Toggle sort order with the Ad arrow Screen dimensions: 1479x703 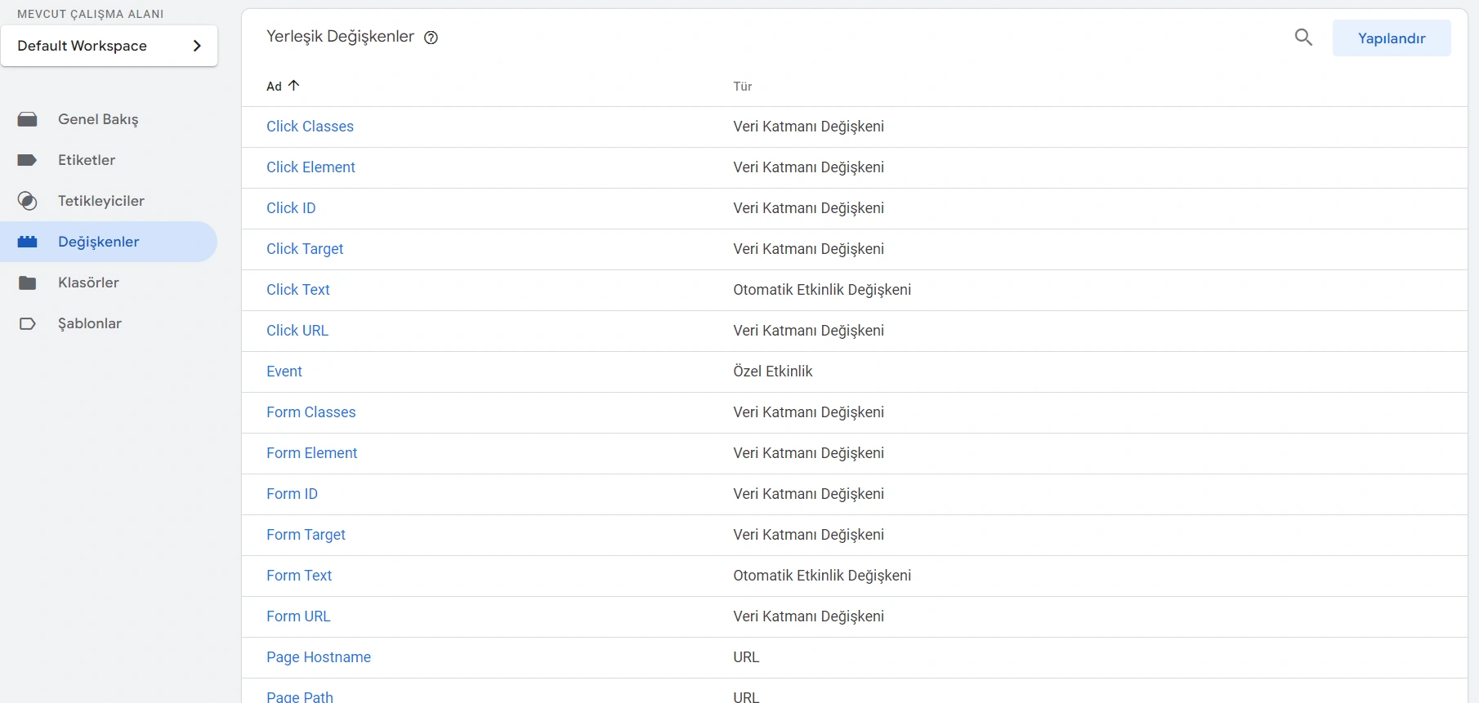294,85
